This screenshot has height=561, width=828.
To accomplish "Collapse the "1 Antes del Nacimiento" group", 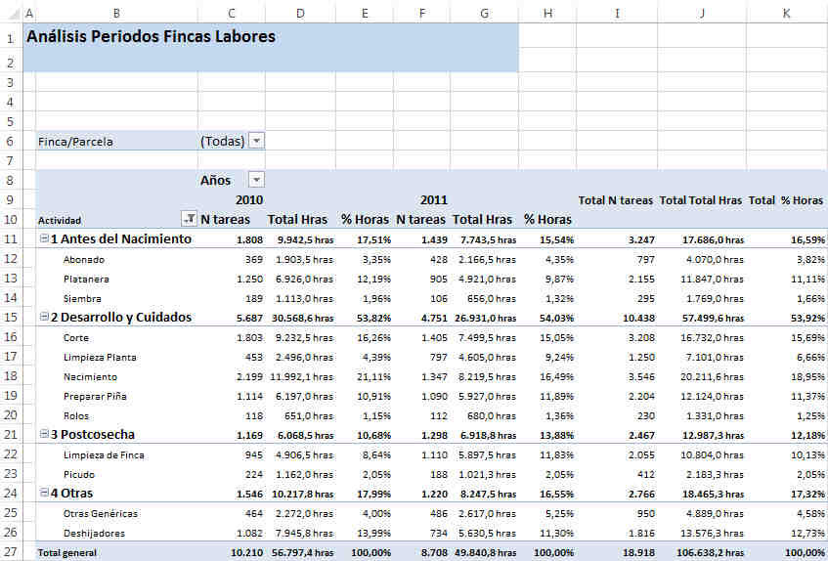I will point(44,239).
